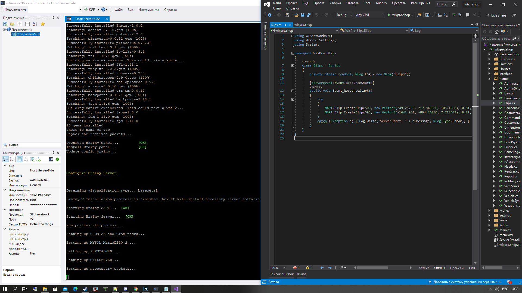The image size is (522, 293).
Task: Collapse the Kernel folder in the solution tree
Action: 489,79
